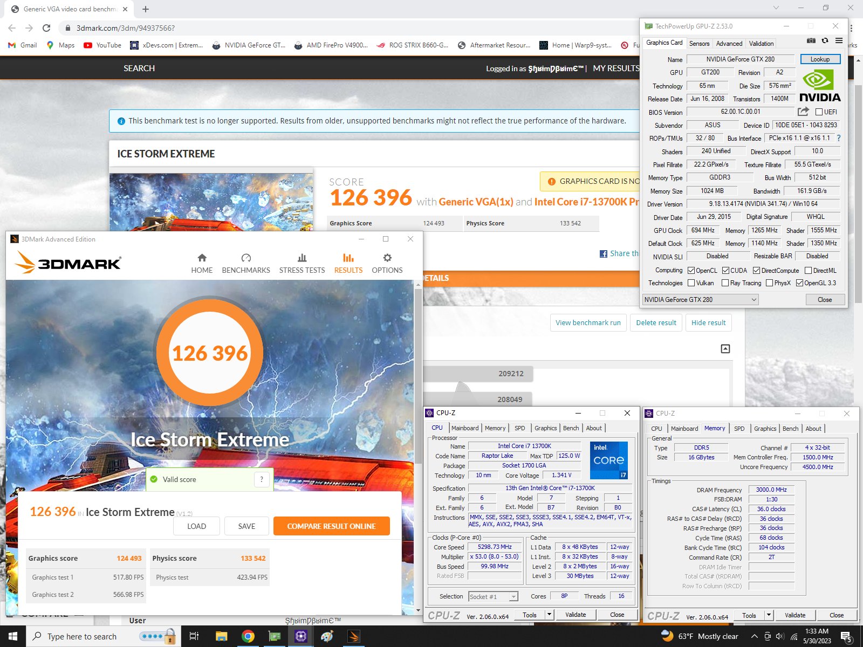863x647 pixels.
Task: Click the Windows search box
Action: click(102, 636)
